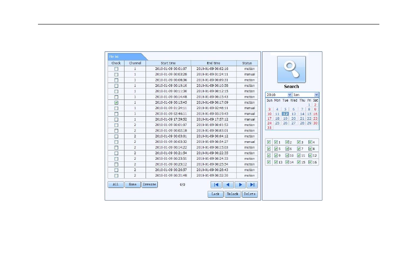Click the Status column header
Screen dimensions: 403x268
pyautogui.click(x=247, y=63)
